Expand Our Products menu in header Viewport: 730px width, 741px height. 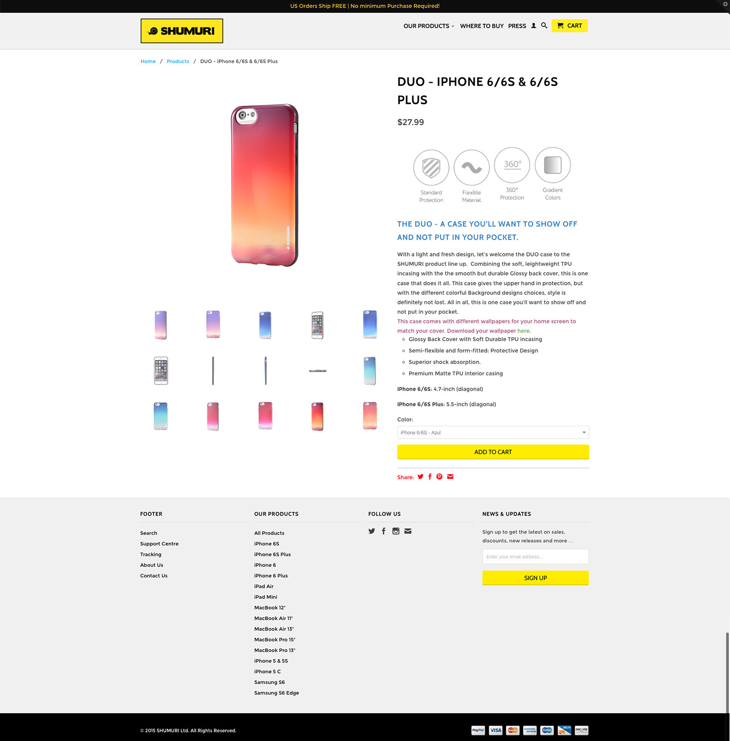[429, 26]
